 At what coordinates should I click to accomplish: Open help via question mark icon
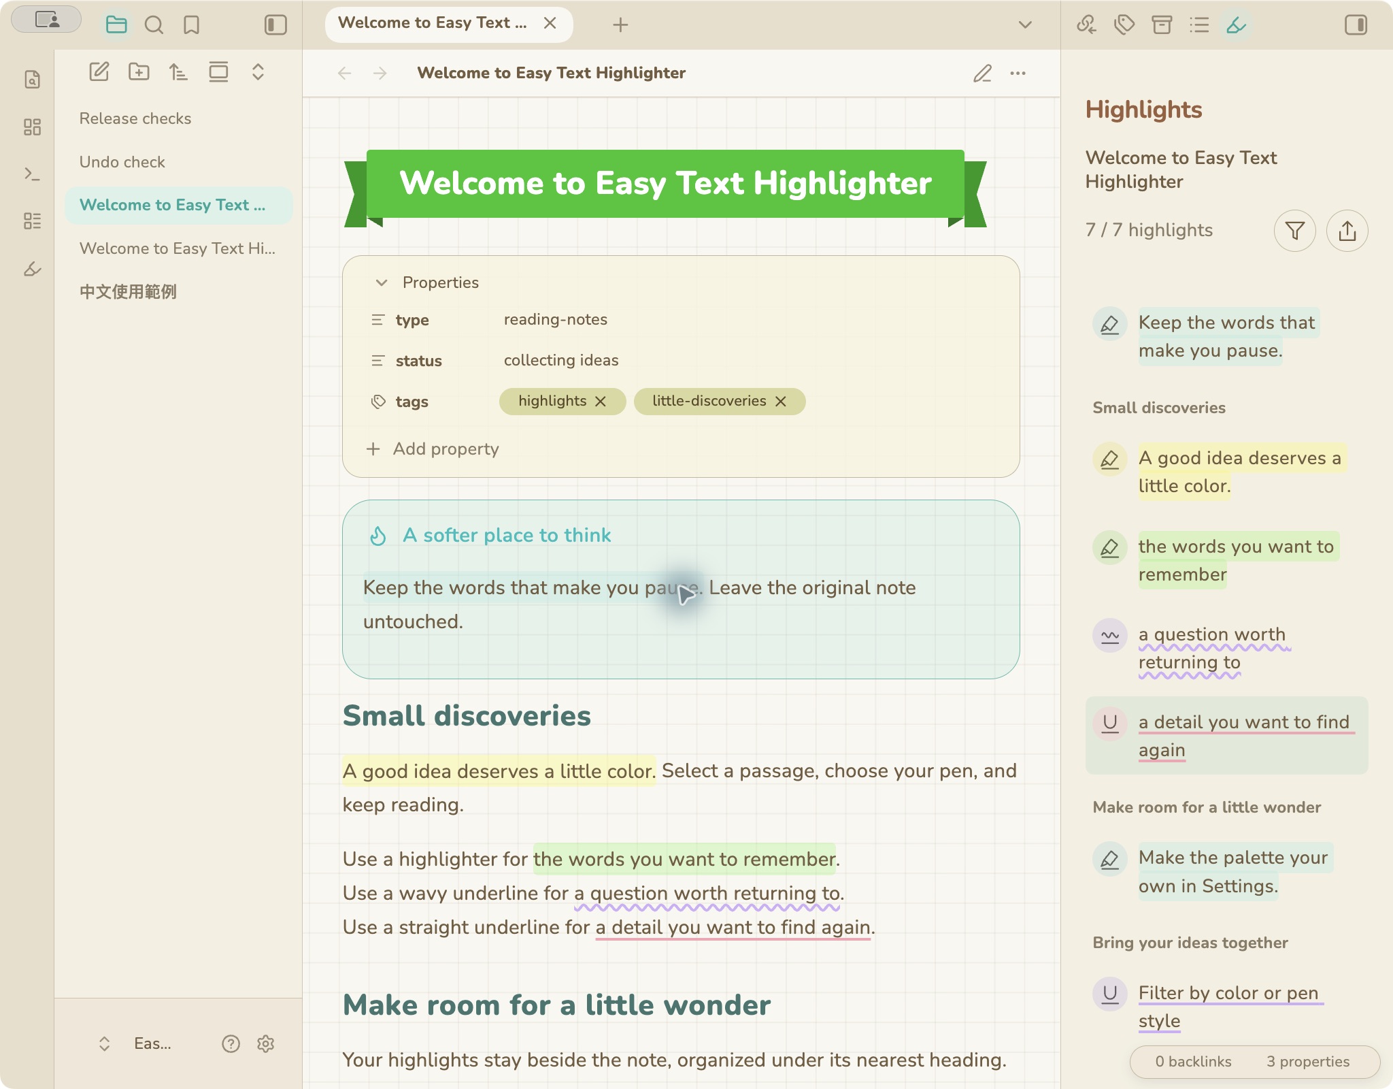click(x=231, y=1043)
